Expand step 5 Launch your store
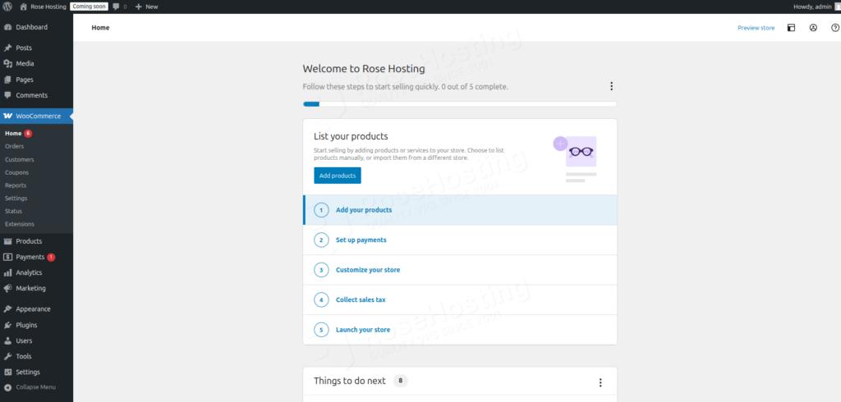Screen dimensions: 841x402 coord(460,330)
